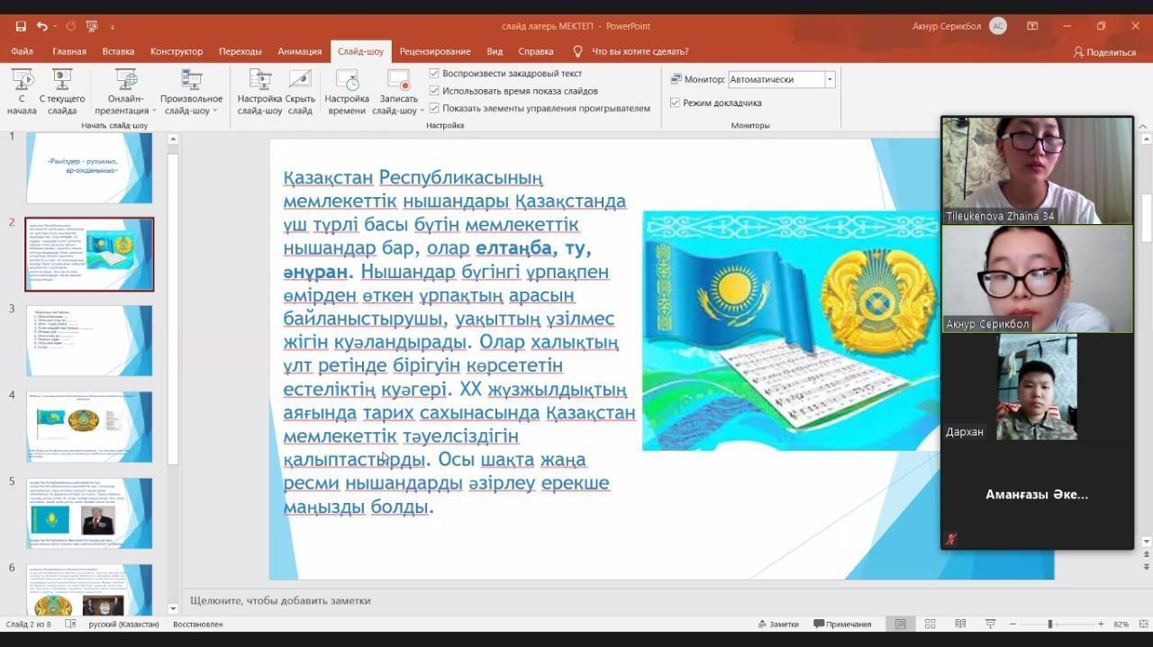Toggle Примечания comments pane

[842, 624]
